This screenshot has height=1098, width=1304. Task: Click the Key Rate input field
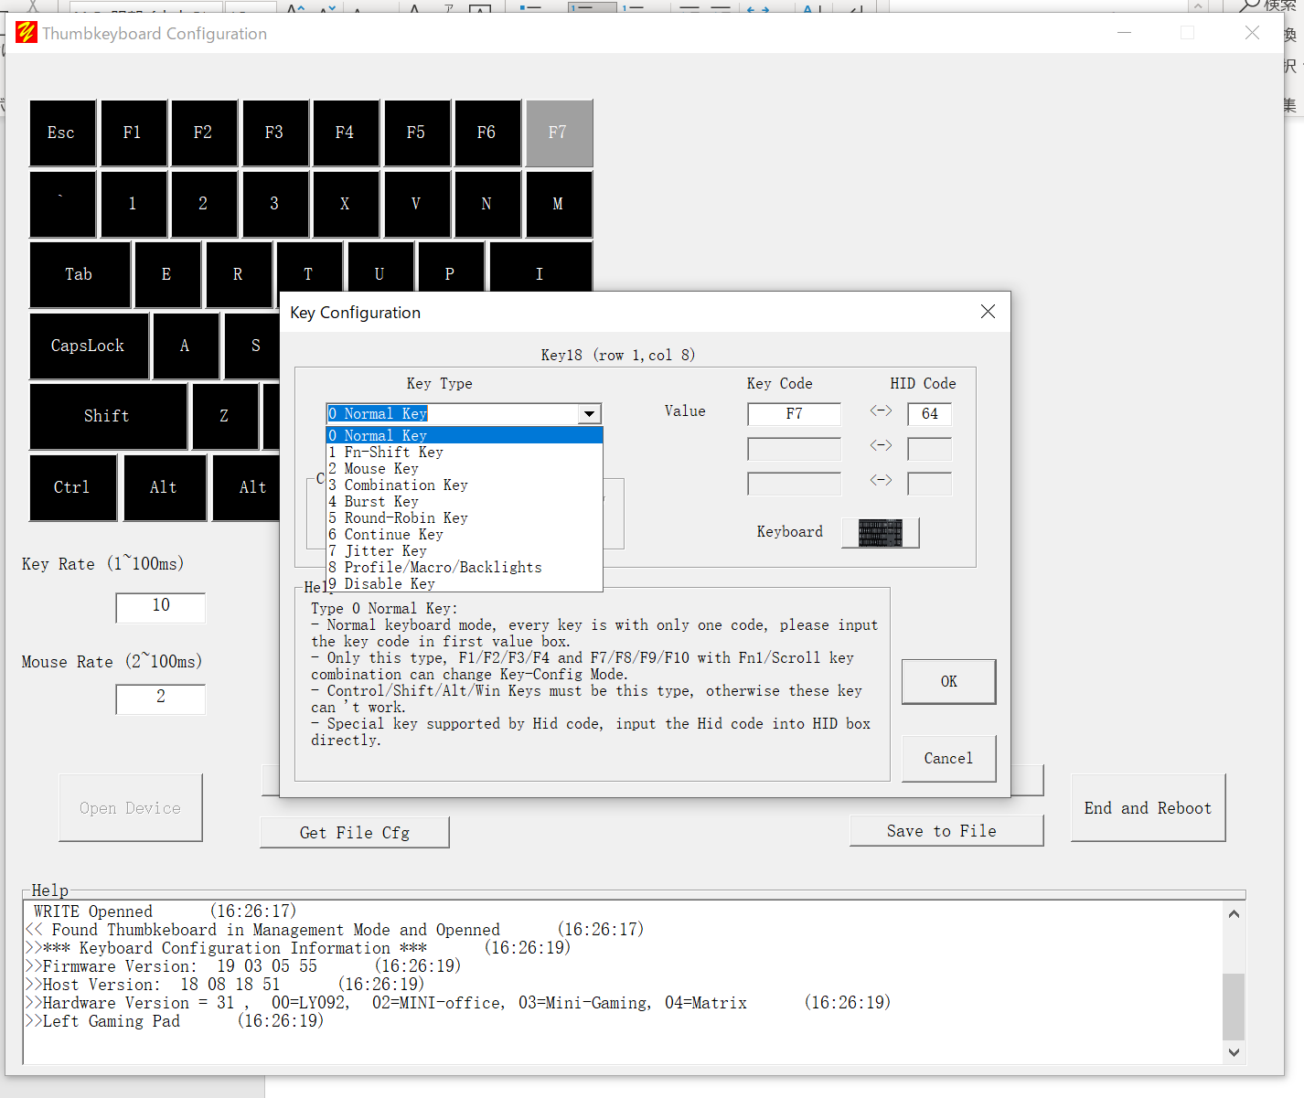point(161,606)
